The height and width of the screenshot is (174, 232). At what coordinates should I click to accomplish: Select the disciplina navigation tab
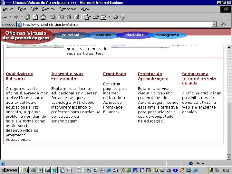tap(134, 35)
